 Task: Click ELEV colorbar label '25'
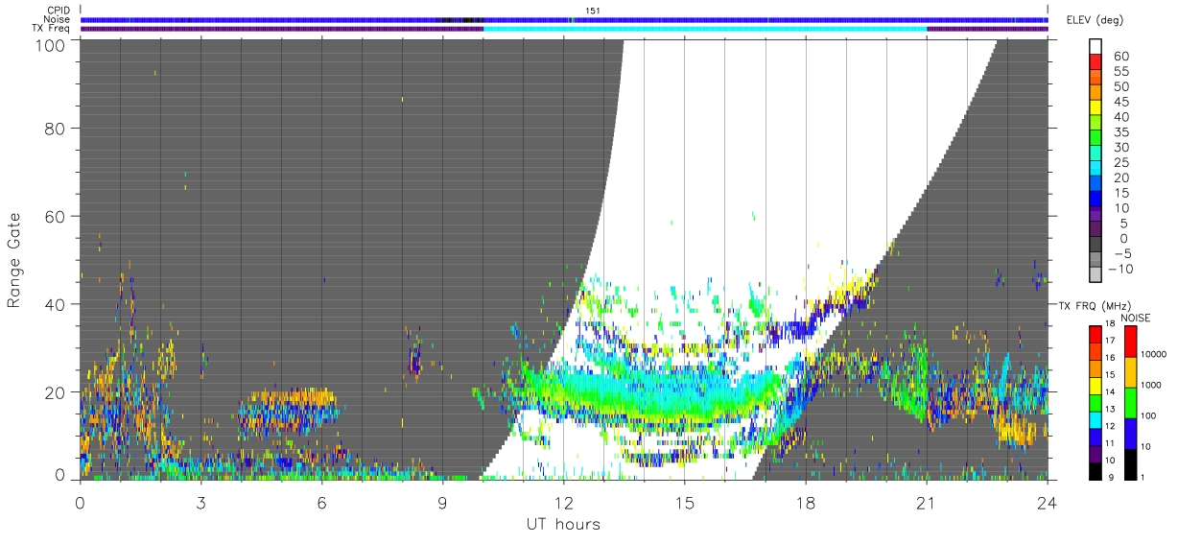click(1121, 163)
